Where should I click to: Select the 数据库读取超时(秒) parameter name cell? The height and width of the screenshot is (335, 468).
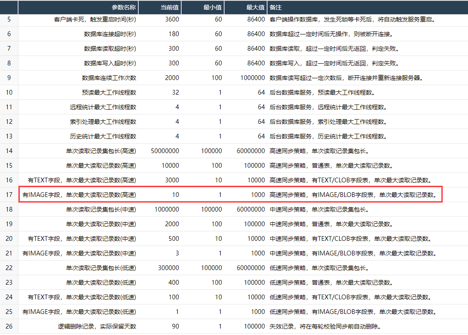coord(110,49)
